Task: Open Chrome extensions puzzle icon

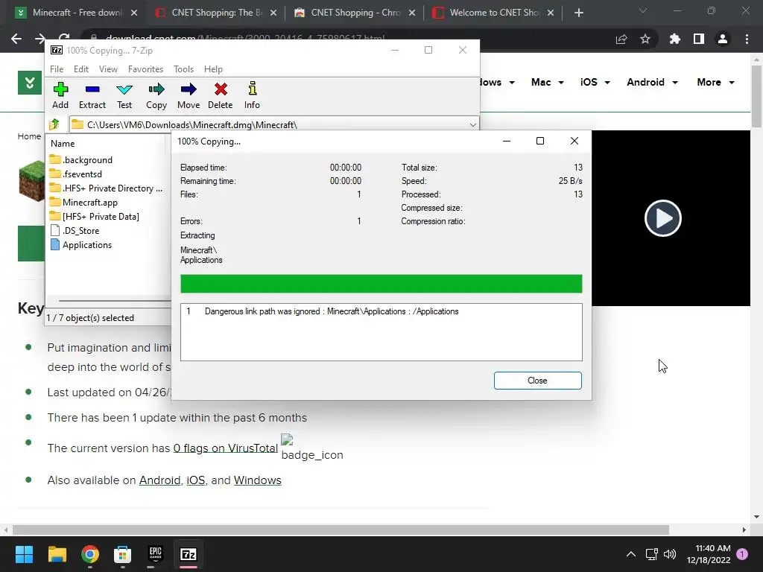Action: coord(674,39)
